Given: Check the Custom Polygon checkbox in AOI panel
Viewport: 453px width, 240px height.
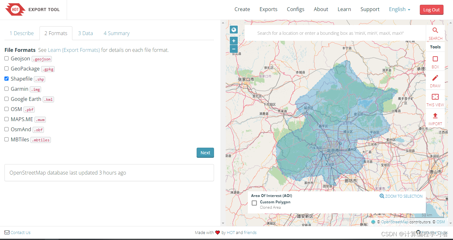Looking at the screenshot, I should [254, 203].
